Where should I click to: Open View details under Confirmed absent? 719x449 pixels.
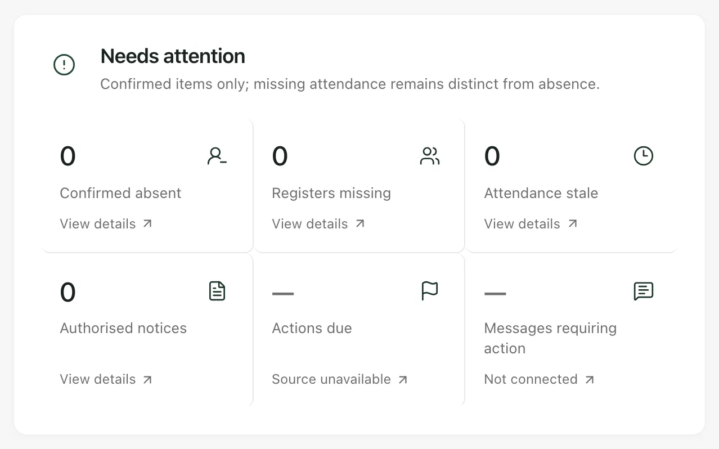pos(106,224)
